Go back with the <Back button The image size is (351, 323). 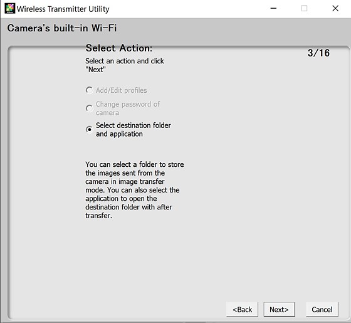click(242, 309)
